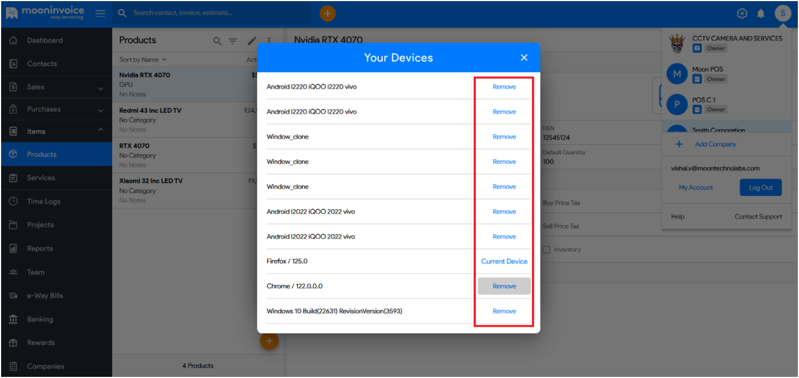This screenshot has width=799, height=378.
Task: Click the orange plus button in the top bar
Action: (328, 13)
